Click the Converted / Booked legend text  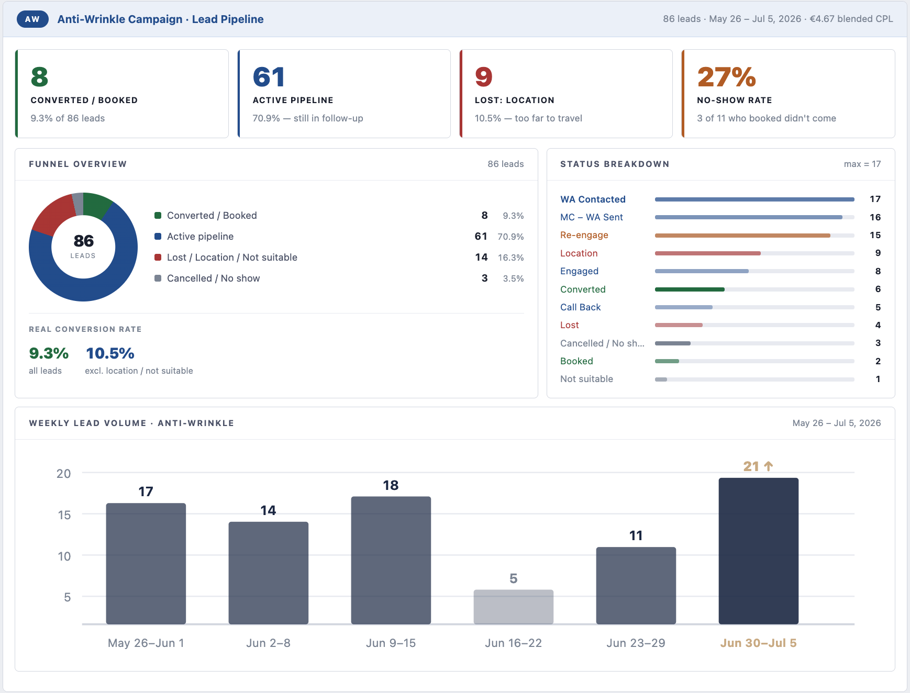click(x=212, y=216)
